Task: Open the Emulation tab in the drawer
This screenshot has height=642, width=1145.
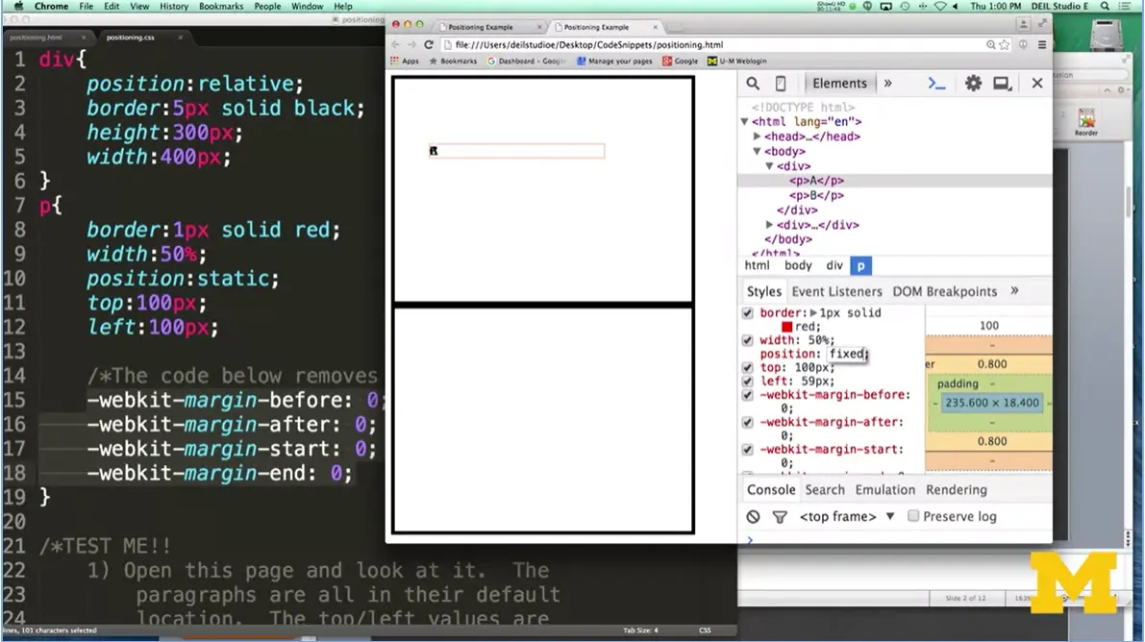Action: tap(884, 490)
